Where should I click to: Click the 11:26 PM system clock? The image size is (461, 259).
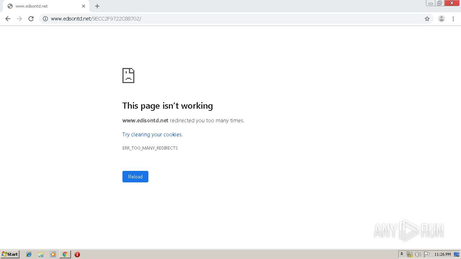(x=443, y=254)
